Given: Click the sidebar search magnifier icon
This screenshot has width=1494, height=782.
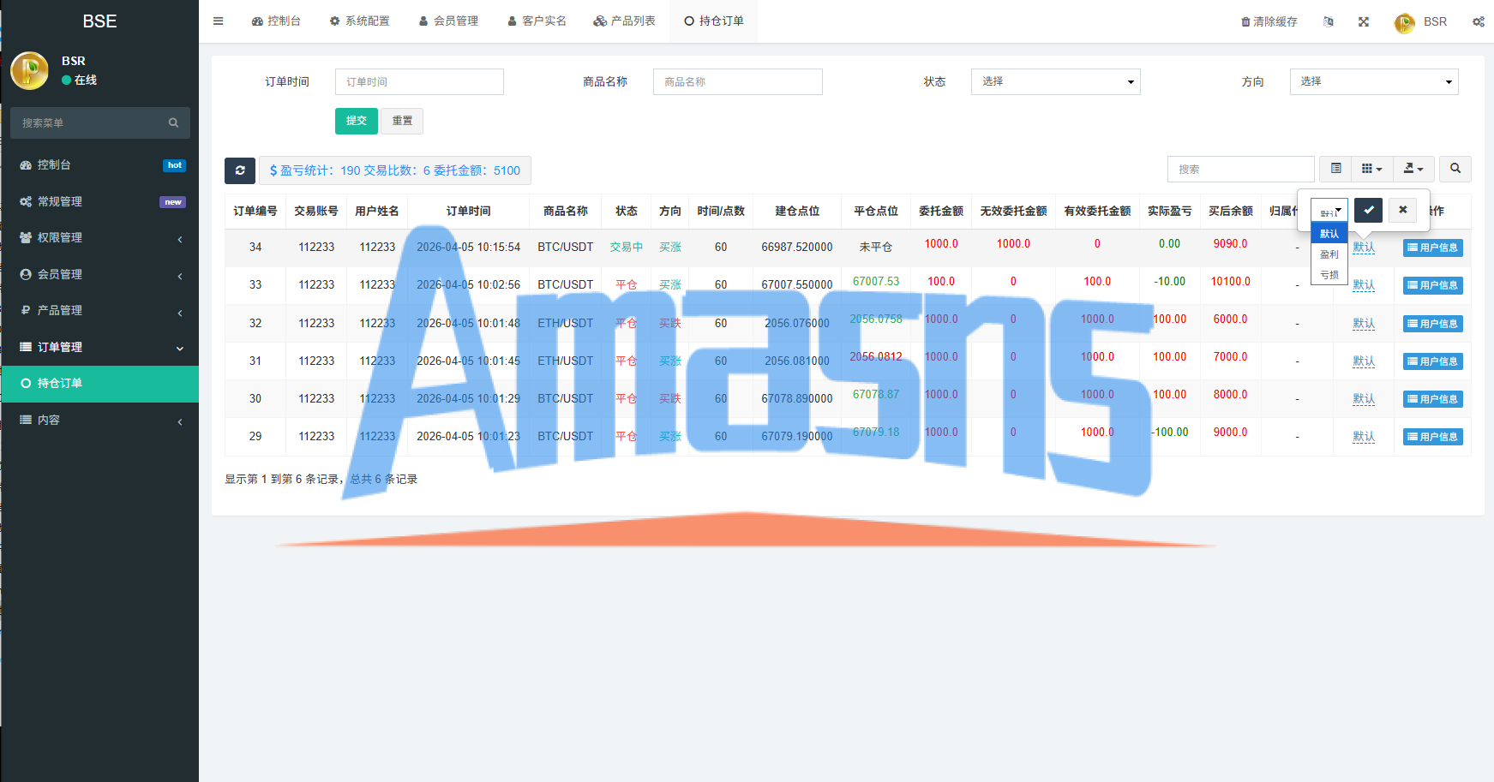Looking at the screenshot, I should (x=173, y=122).
